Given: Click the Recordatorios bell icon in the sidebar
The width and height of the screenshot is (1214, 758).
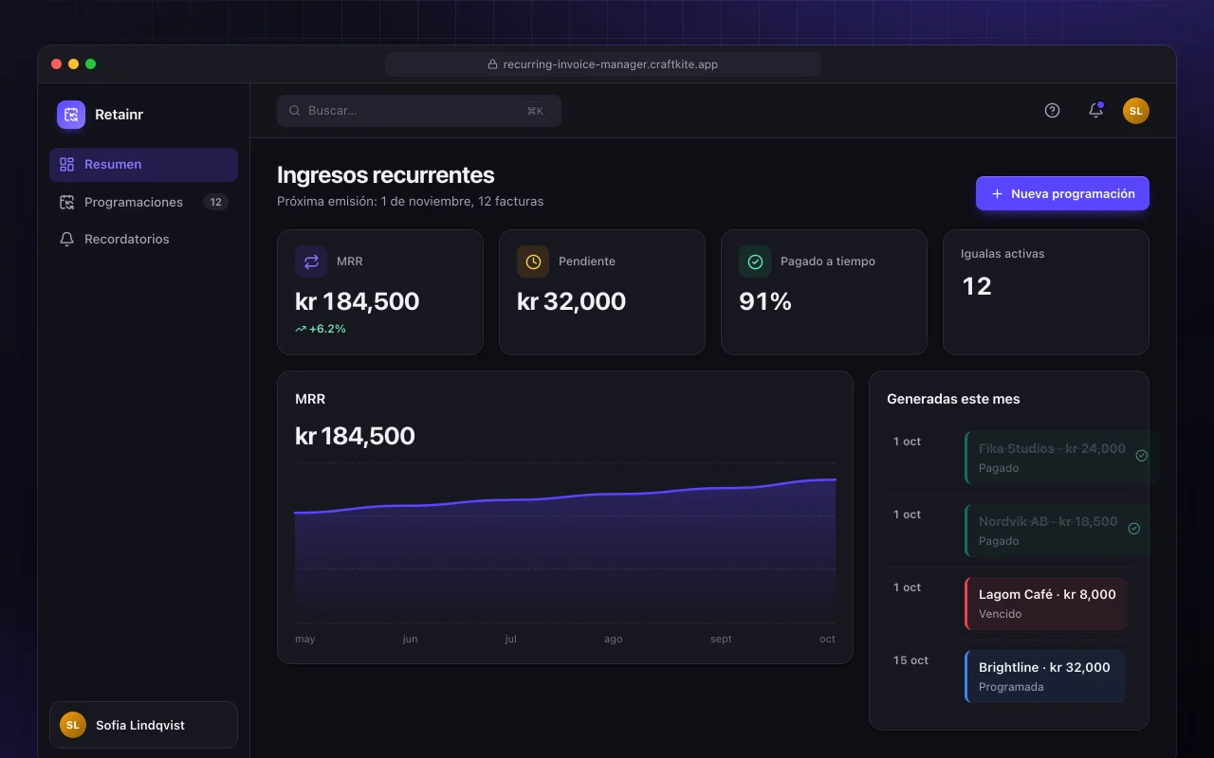Looking at the screenshot, I should click(66, 239).
